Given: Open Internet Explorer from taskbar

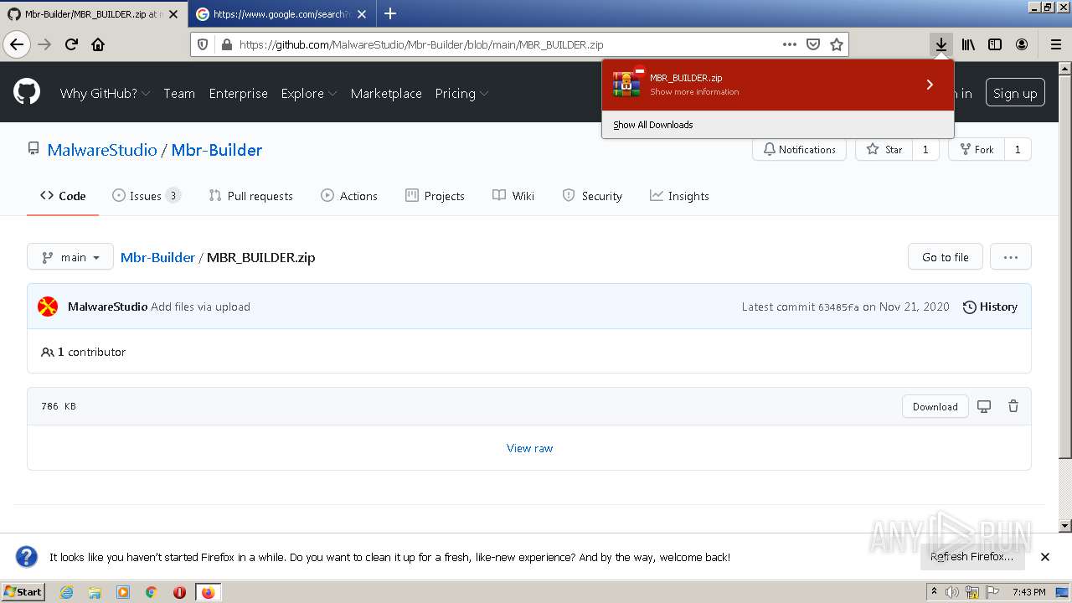Looking at the screenshot, I should pyautogui.click(x=66, y=592).
